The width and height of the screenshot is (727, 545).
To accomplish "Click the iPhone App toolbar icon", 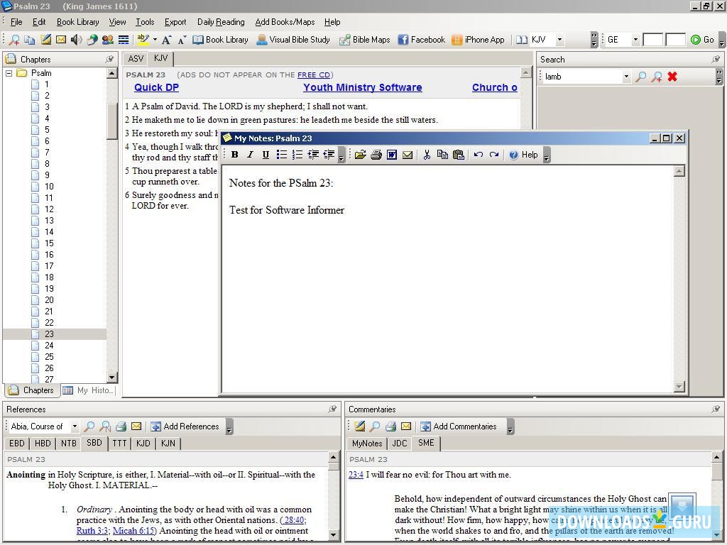I will (478, 40).
